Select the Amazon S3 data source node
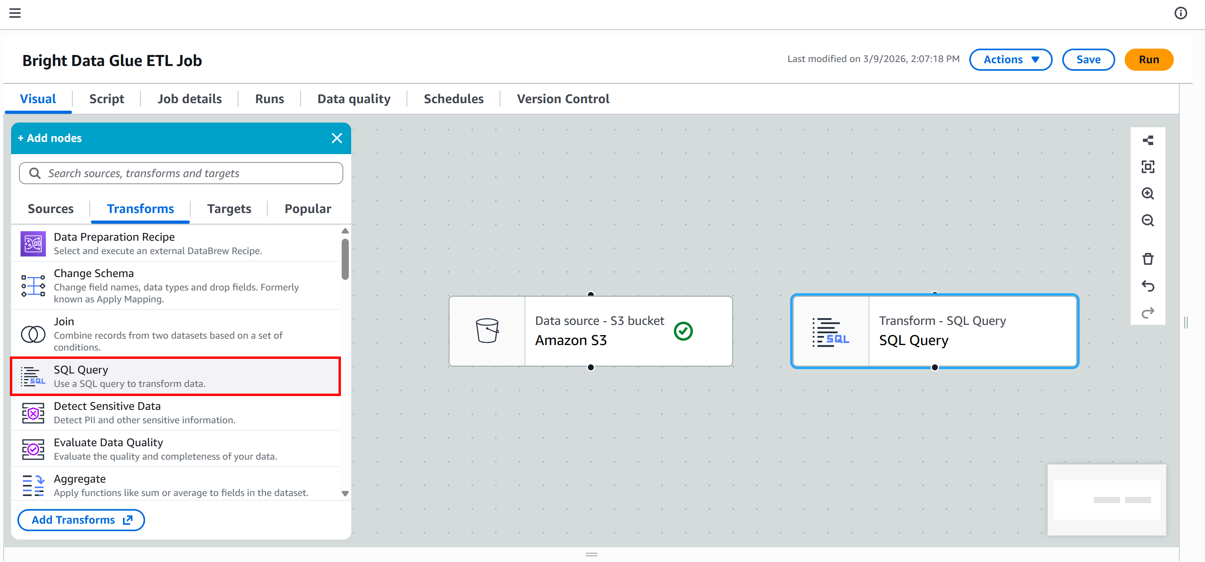The width and height of the screenshot is (1205, 562). point(590,331)
